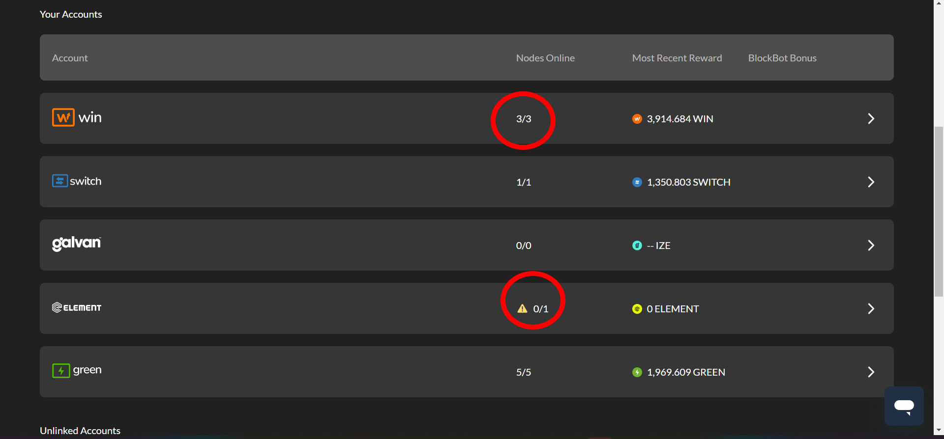
Task: Click the teal IZE token coin icon
Action: 637,246
